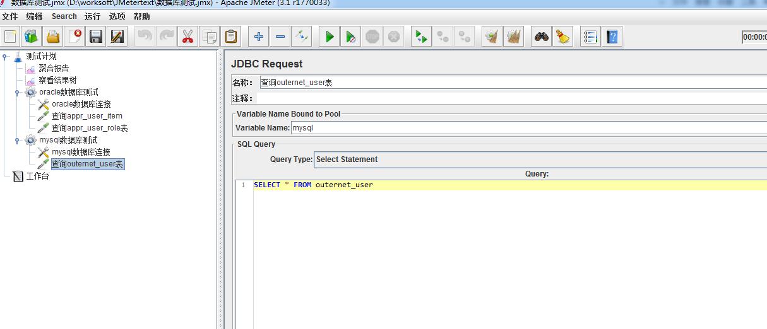Open the 帮助 menu
767x329 pixels.
pyautogui.click(x=141, y=16)
